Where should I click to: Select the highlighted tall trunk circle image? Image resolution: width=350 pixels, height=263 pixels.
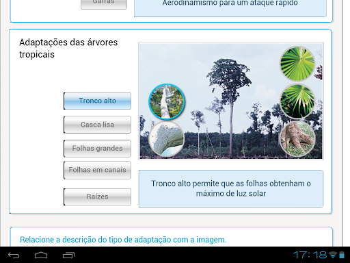(x=167, y=101)
